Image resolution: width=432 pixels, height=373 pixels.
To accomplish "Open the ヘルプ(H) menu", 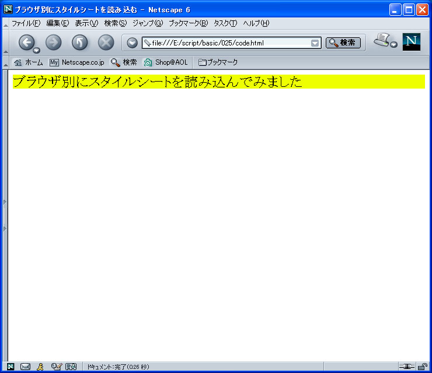I will [256, 23].
